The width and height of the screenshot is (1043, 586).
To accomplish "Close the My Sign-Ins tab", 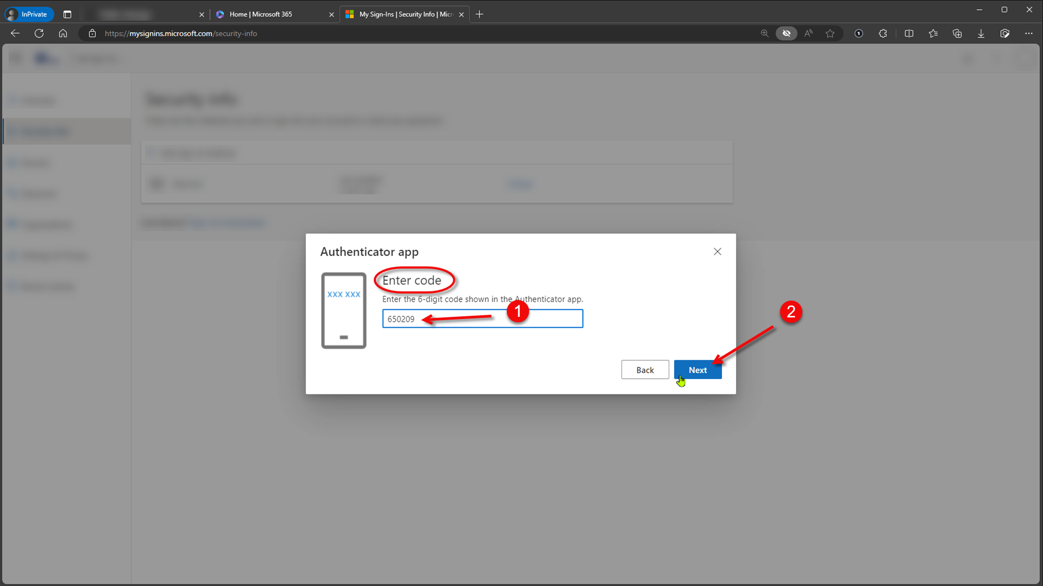I will [461, 15].
